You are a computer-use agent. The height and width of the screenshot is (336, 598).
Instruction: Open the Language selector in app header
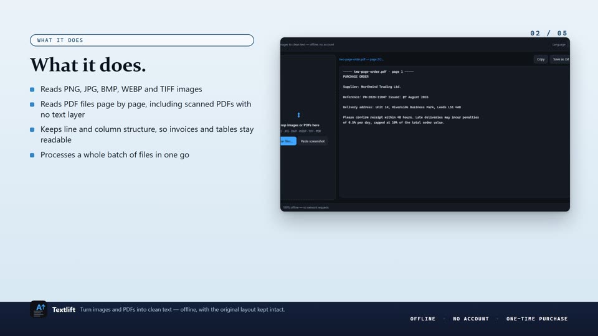tap(559, 45)
